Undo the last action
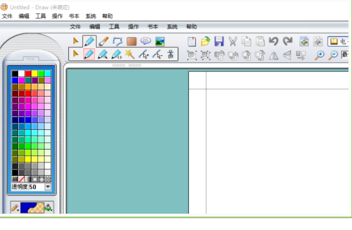Viewport: 352px width, 230px height. coord(273,41)
